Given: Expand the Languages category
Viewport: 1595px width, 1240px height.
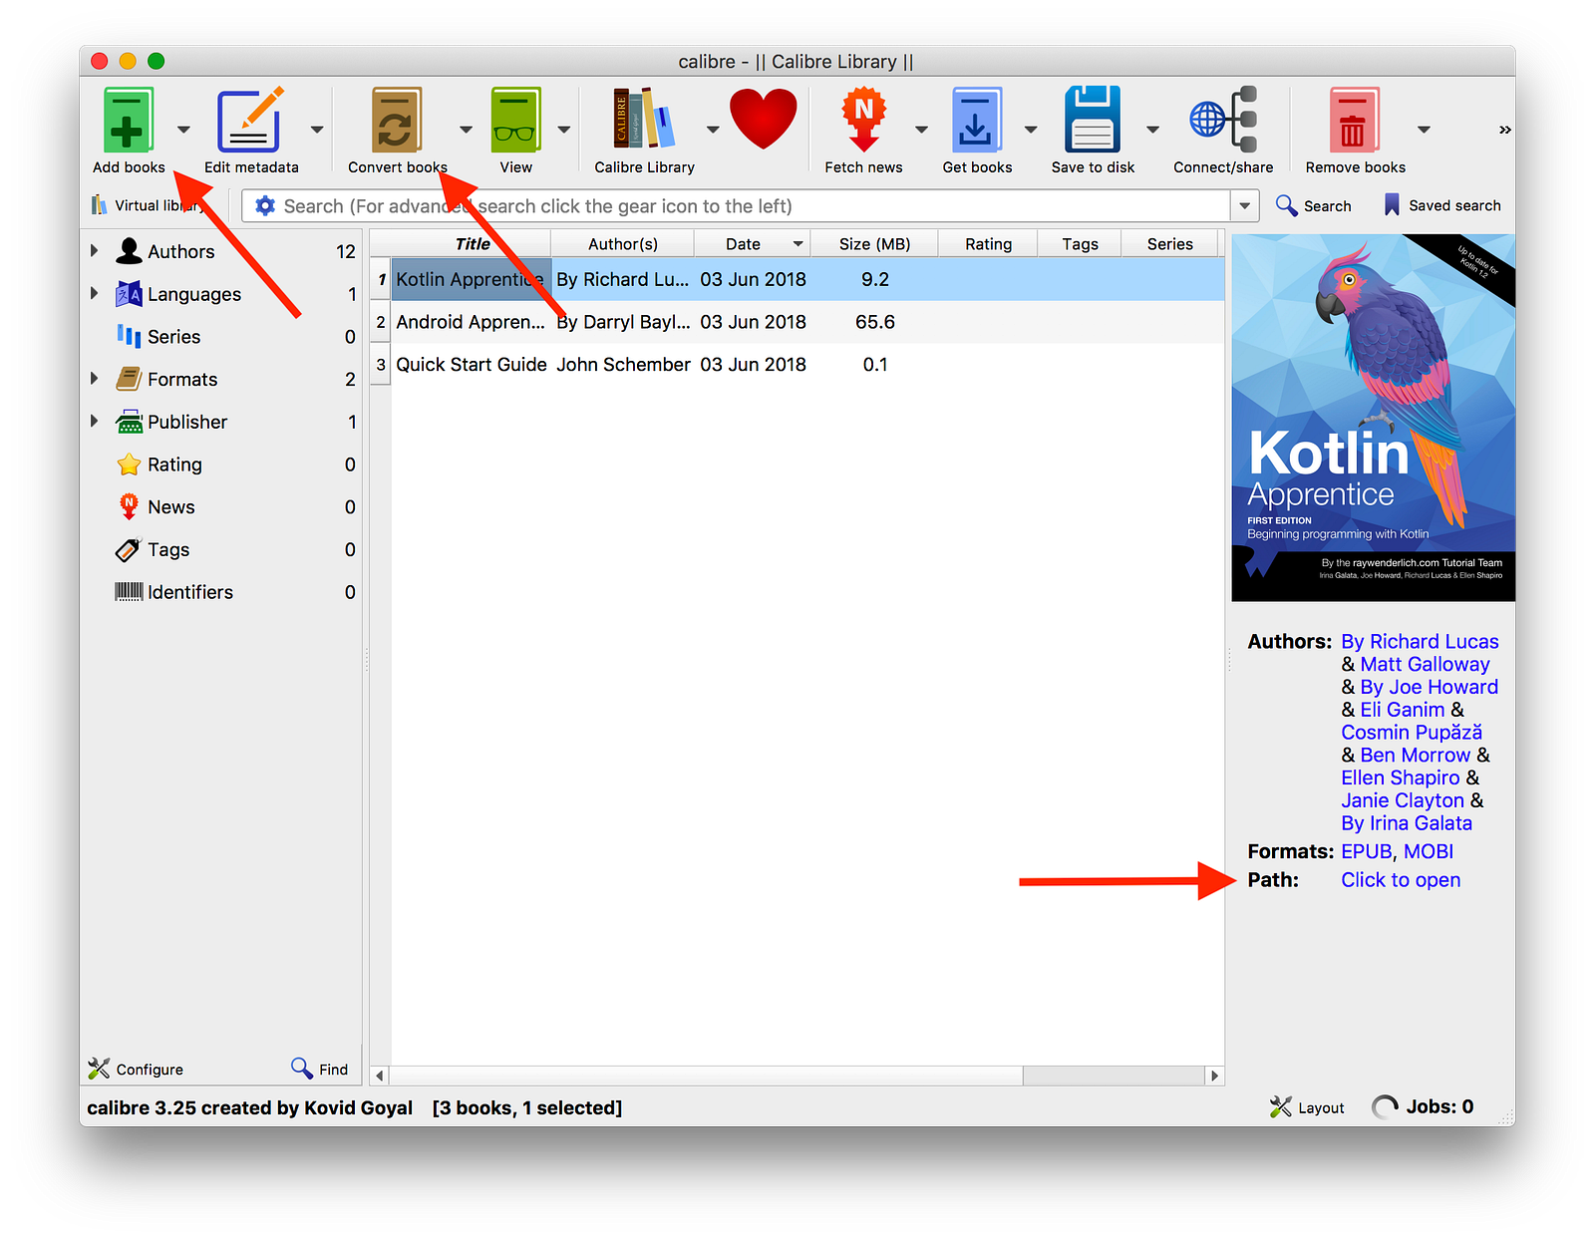Looking at the screenshot, I should click(94, 294).
